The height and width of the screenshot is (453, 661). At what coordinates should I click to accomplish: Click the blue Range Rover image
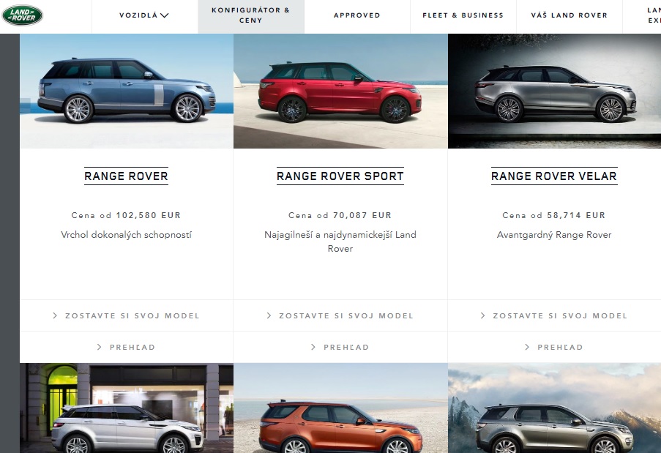(127, 91)
